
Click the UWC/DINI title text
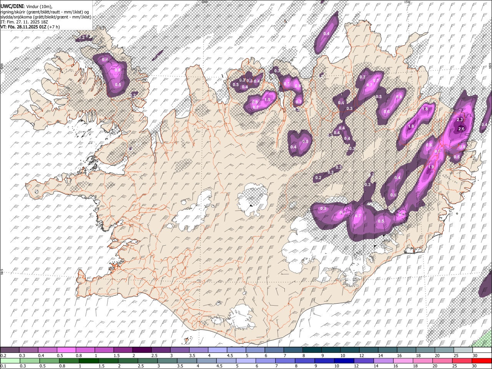point(12,7)
